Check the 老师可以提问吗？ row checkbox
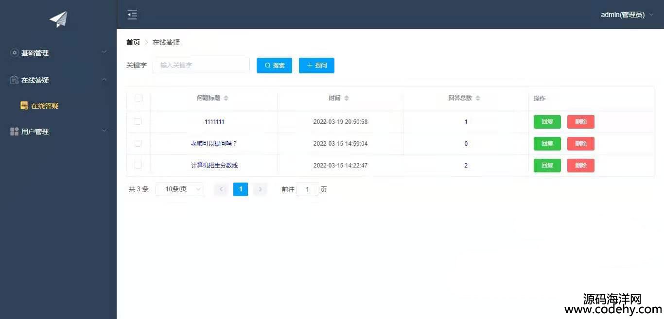The height and width of the screenshot is (319, 664). coord(138,143)
